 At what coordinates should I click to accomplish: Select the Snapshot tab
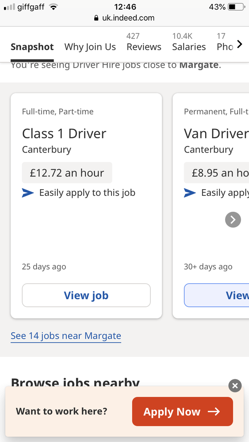coord(32,47)
